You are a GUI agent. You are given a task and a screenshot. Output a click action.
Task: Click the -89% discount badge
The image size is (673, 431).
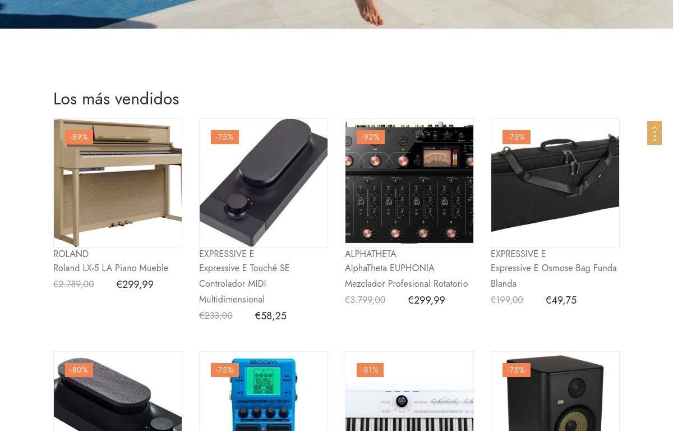[x=79, y=137]
